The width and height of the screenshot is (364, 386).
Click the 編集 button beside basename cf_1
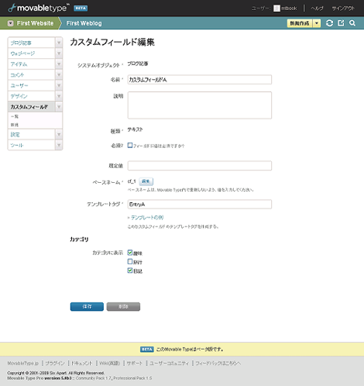pyautogui.click(x=146, y=181)
